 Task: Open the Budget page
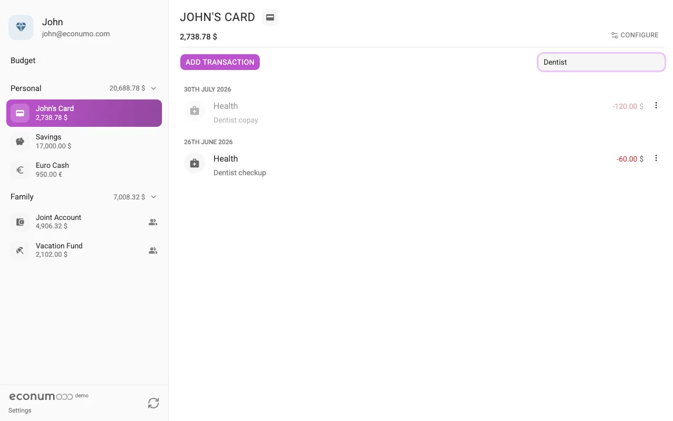point(23,61)
